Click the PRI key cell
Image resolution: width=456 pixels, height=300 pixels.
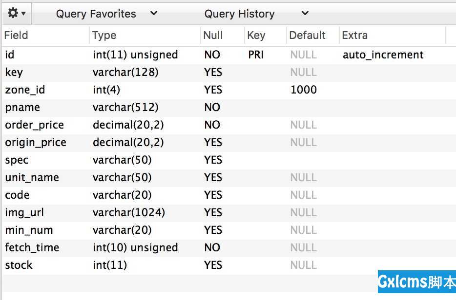coord(256,55)
